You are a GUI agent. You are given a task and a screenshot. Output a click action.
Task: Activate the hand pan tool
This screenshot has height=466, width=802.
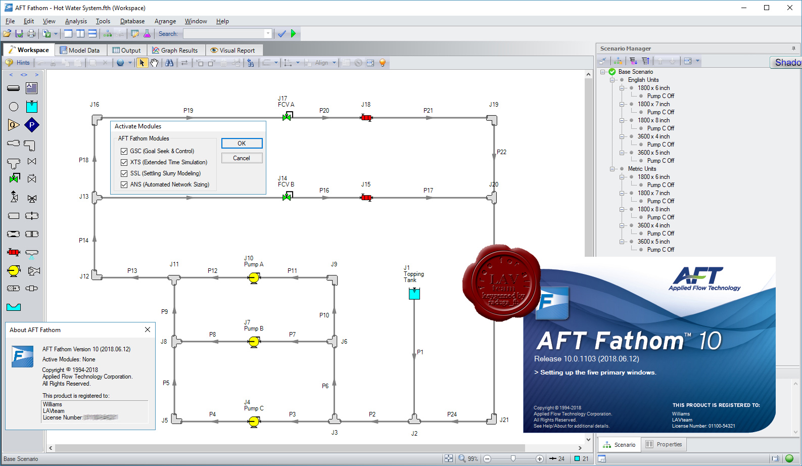click(154, 63)
